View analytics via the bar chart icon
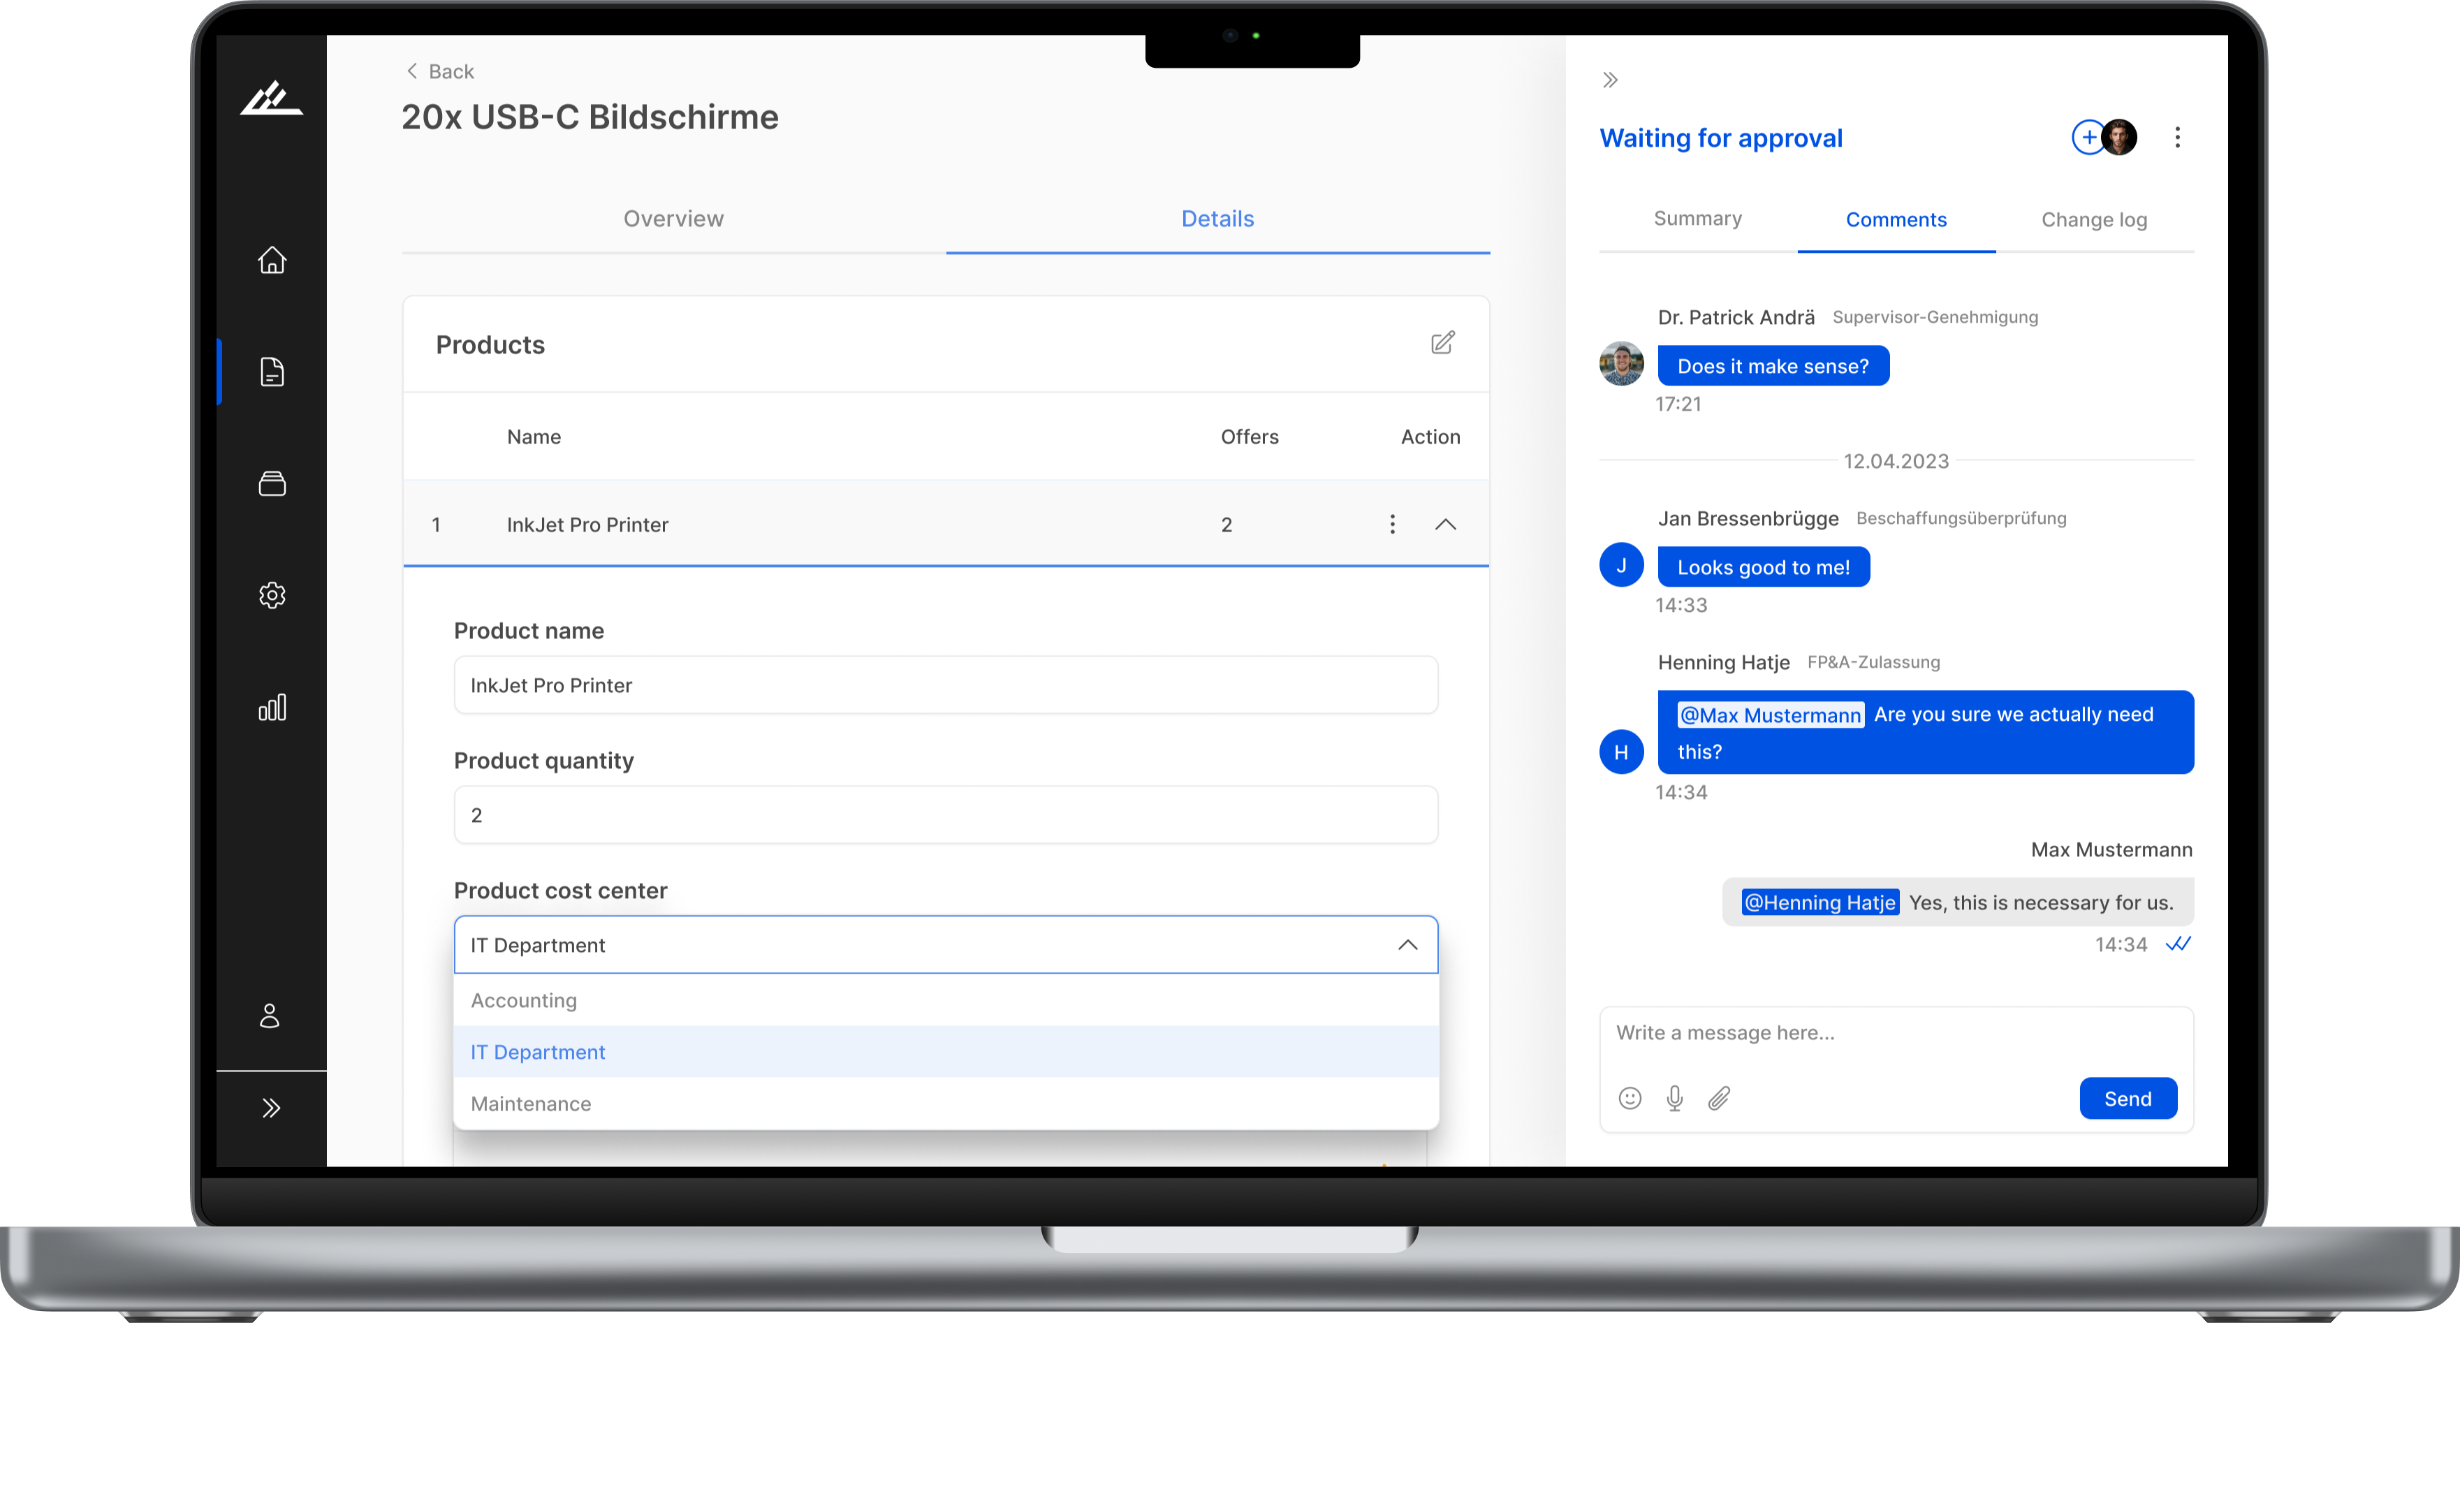Screen dimensions: 2460x1501 tap(272, 708)
